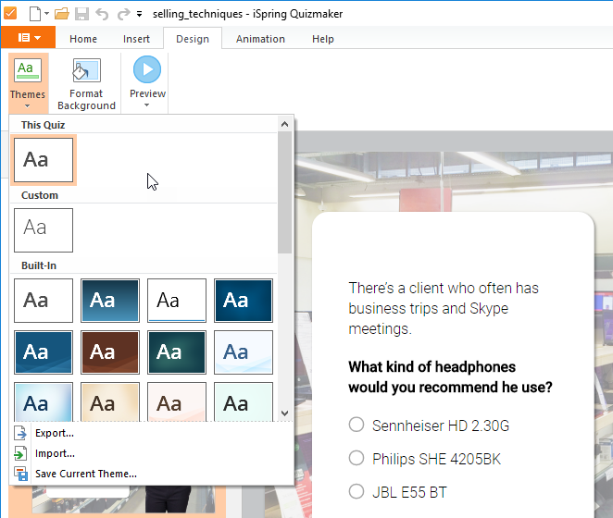The image size is (613, 518).
Task: Select Philips SHE 4205BK radio button
Action: tap(357, 458)
